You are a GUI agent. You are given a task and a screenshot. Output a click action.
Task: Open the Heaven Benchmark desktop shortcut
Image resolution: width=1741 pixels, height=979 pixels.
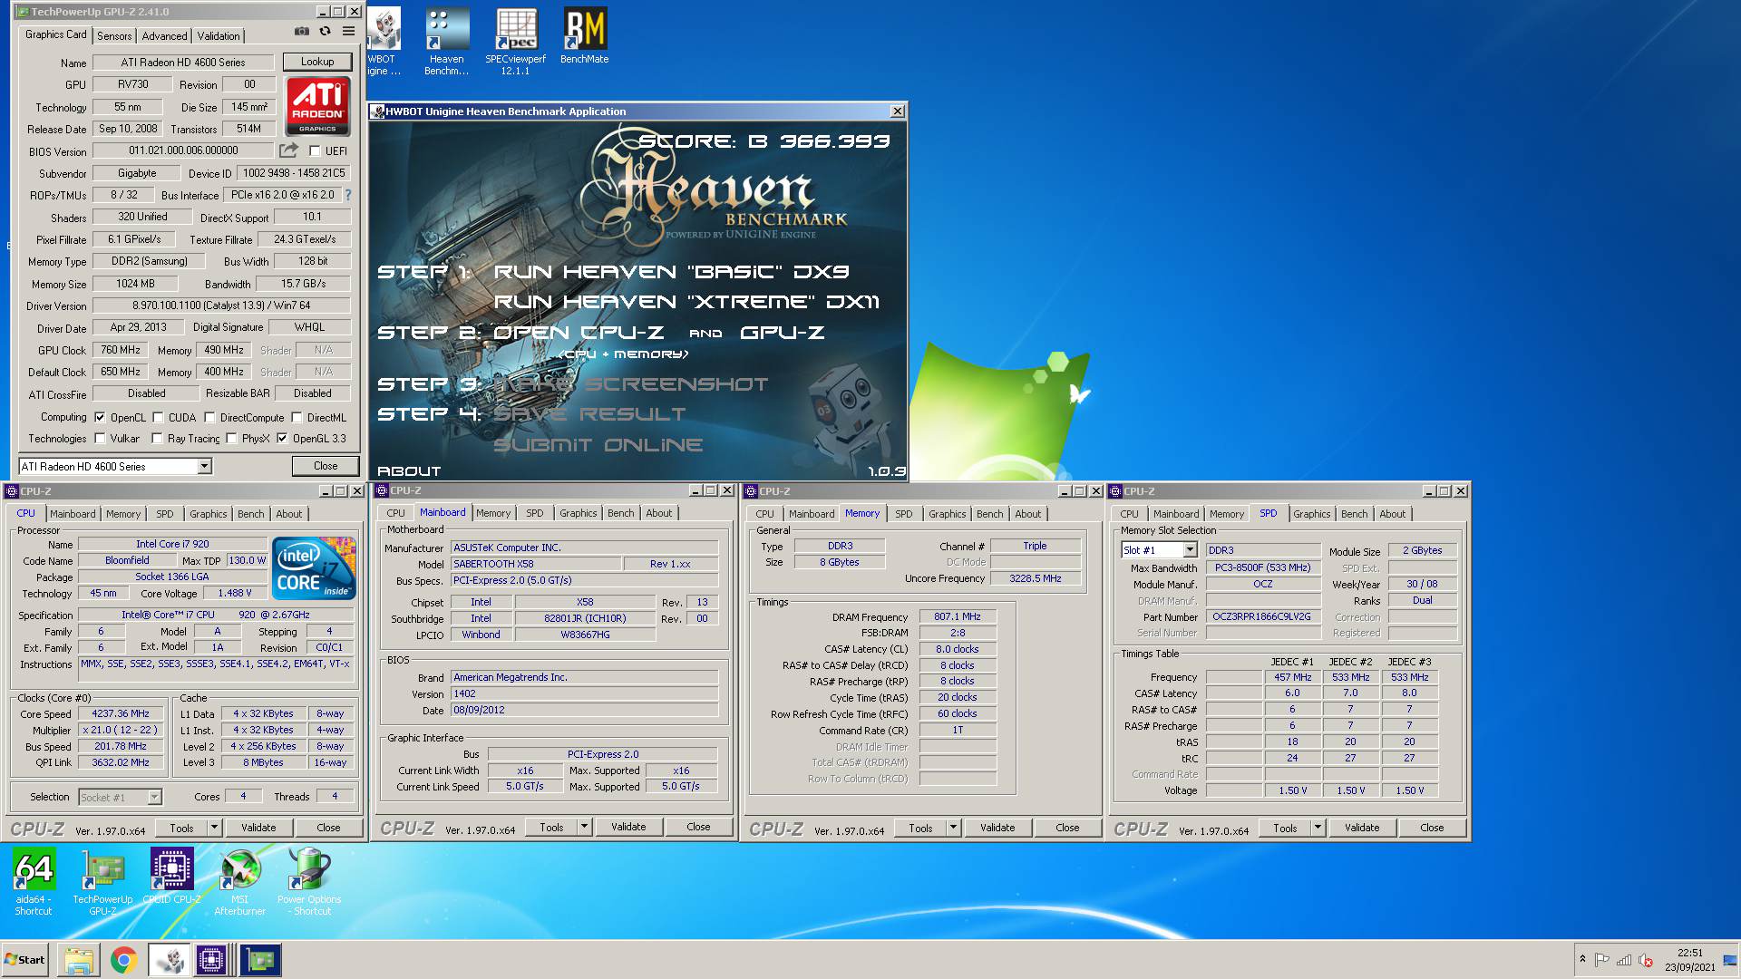click(447, 42)
